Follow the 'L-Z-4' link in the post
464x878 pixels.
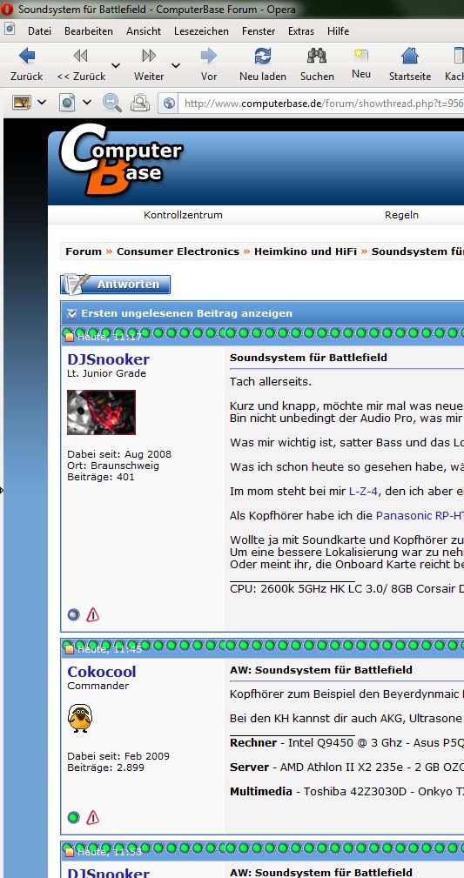click(363, 491)
